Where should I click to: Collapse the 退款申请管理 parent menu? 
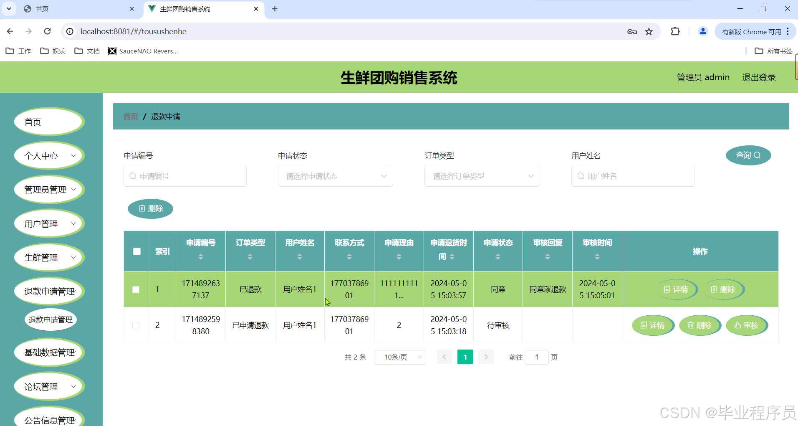point(49,292)
